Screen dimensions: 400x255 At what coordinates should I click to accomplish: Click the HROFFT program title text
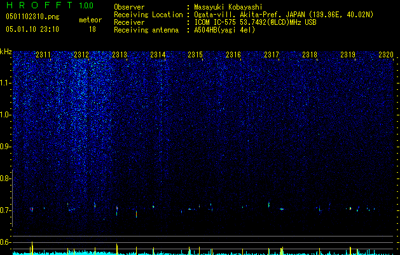click(x=39, y=5)
